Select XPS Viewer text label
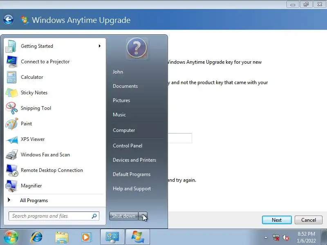 point(33,139)
